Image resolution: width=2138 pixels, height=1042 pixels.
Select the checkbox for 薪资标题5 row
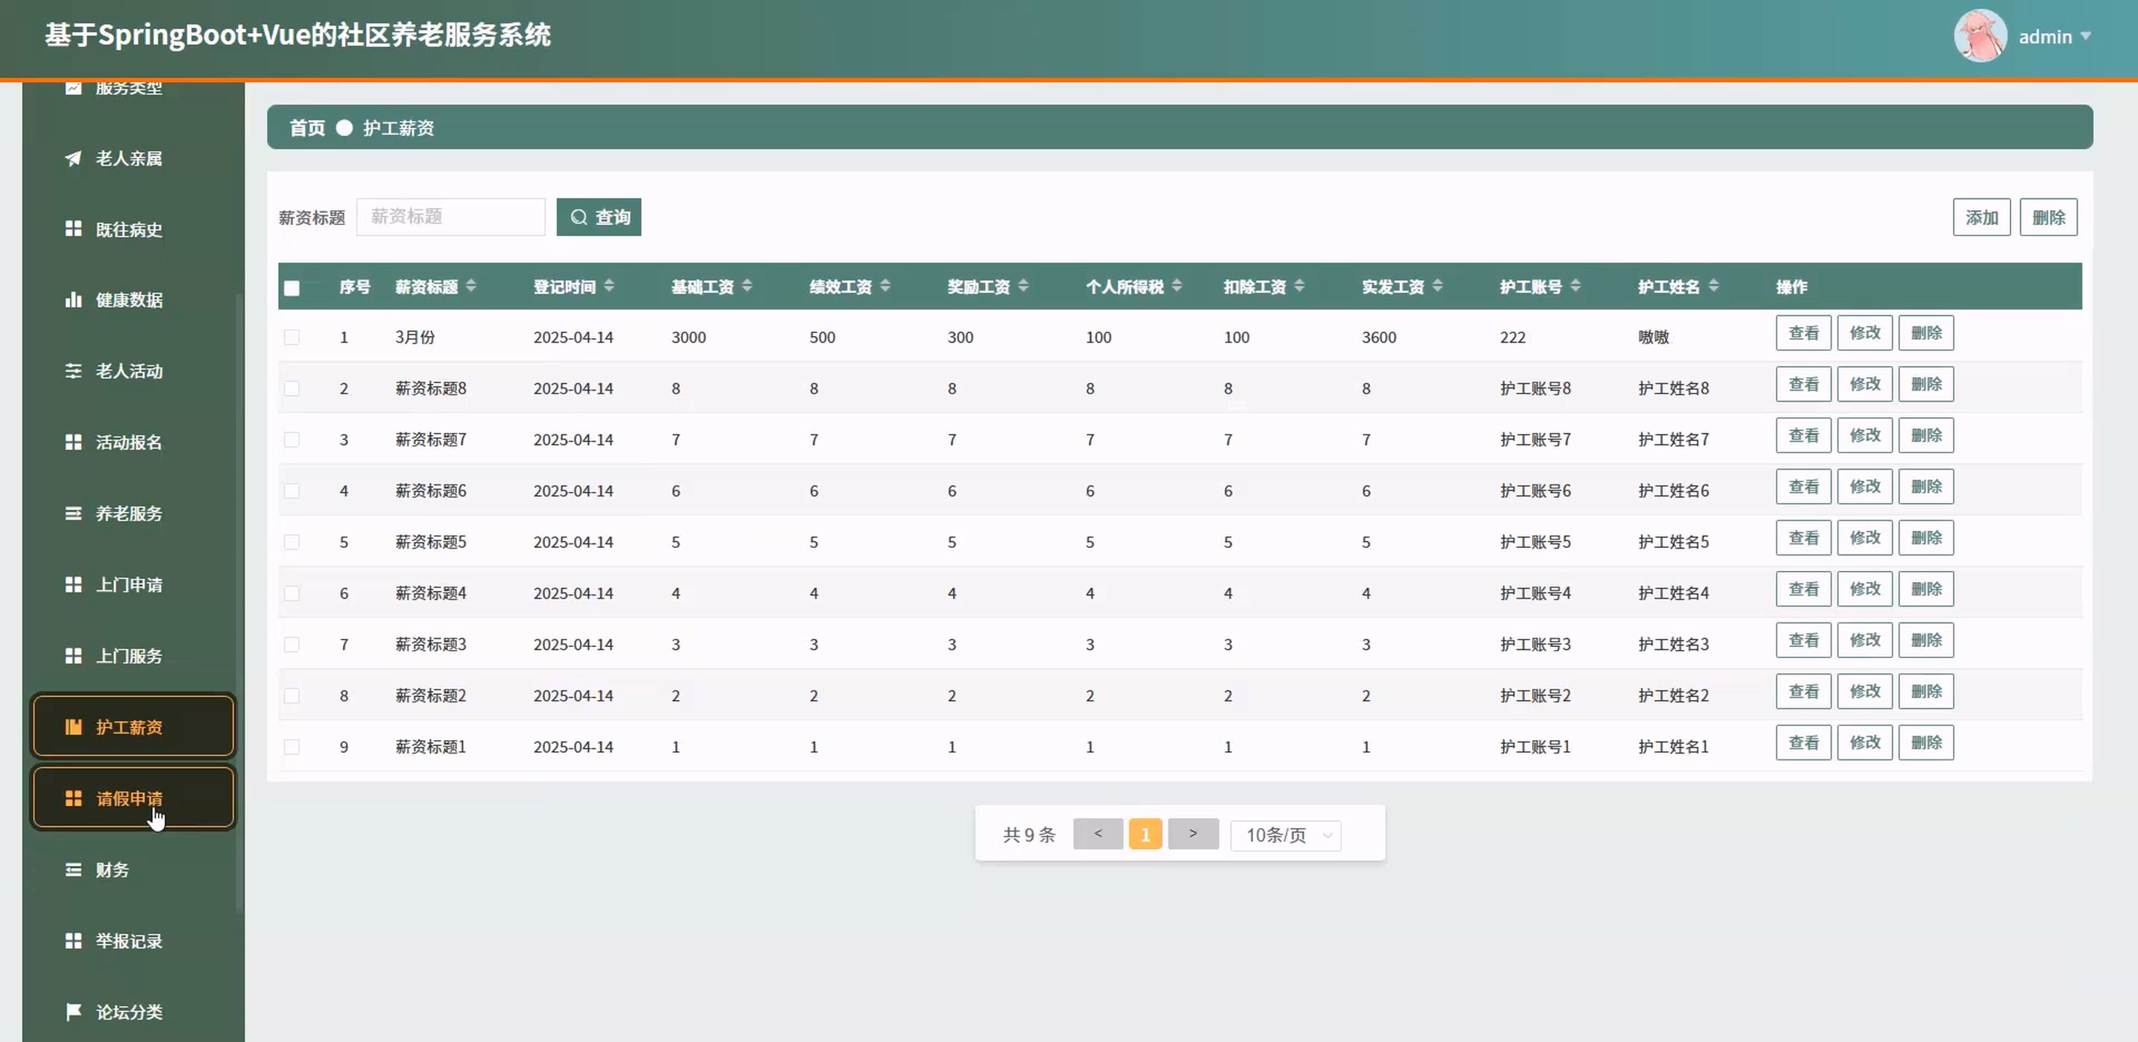[x=291, y=542]
